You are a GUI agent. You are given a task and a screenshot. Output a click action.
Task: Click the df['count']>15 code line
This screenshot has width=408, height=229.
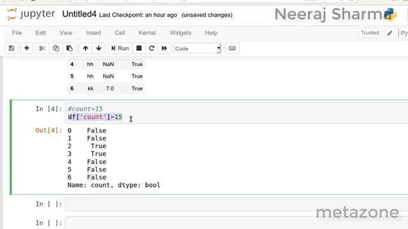pyautogui.click(x=95, y=117)
